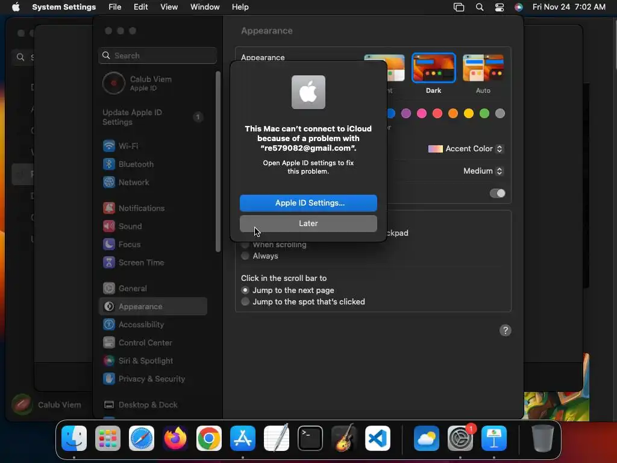Click the date and time clock
The width and height of the screenshot is (617, 463).
[569, 7]
